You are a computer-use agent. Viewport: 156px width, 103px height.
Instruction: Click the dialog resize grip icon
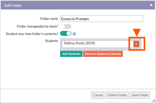pos(153,100)
